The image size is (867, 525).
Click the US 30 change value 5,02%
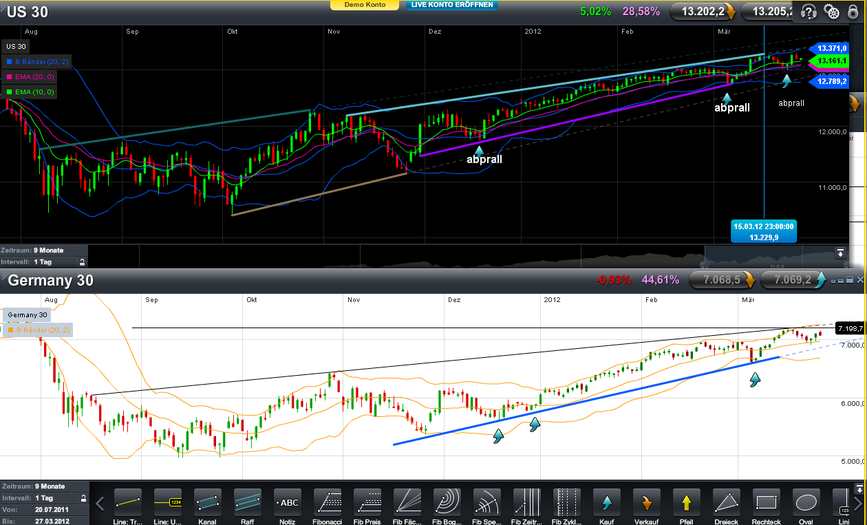[x=595, y=12]
